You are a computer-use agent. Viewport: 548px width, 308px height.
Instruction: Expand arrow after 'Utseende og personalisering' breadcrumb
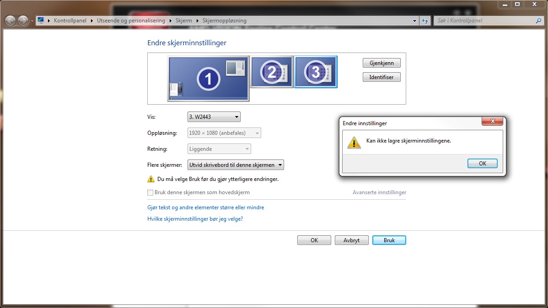170,21
